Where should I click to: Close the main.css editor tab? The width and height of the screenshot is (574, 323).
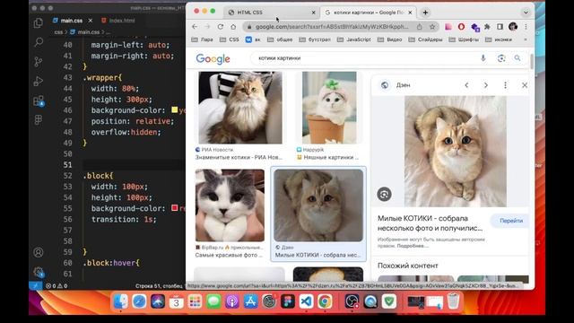[91, 21]
